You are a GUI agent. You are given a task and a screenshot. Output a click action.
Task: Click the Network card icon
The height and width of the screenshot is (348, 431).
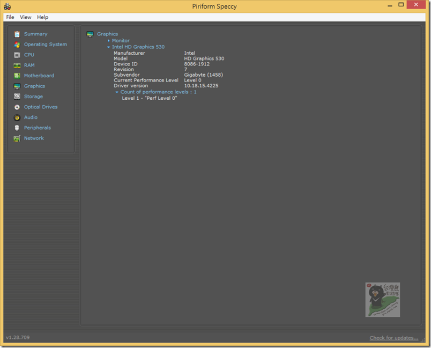(17, 138)
